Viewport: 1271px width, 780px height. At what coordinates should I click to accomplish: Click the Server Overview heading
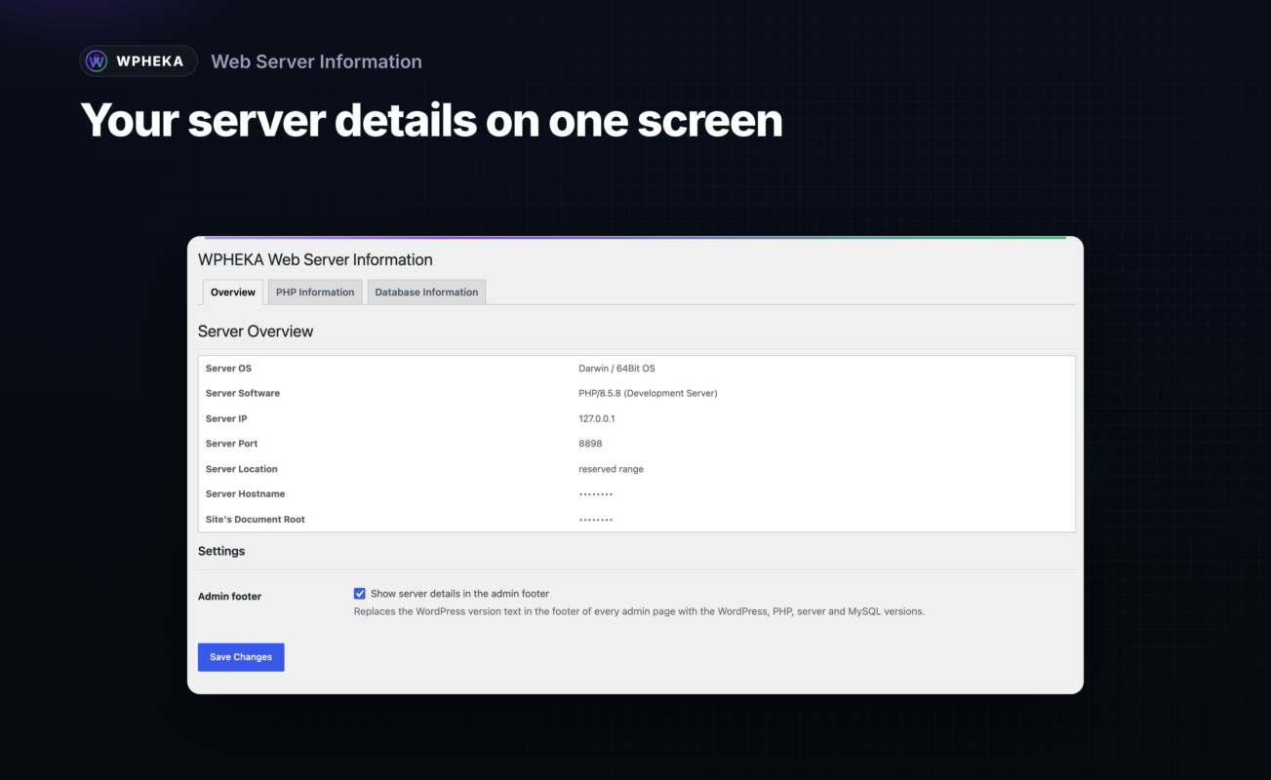click(x=256, y=331)
